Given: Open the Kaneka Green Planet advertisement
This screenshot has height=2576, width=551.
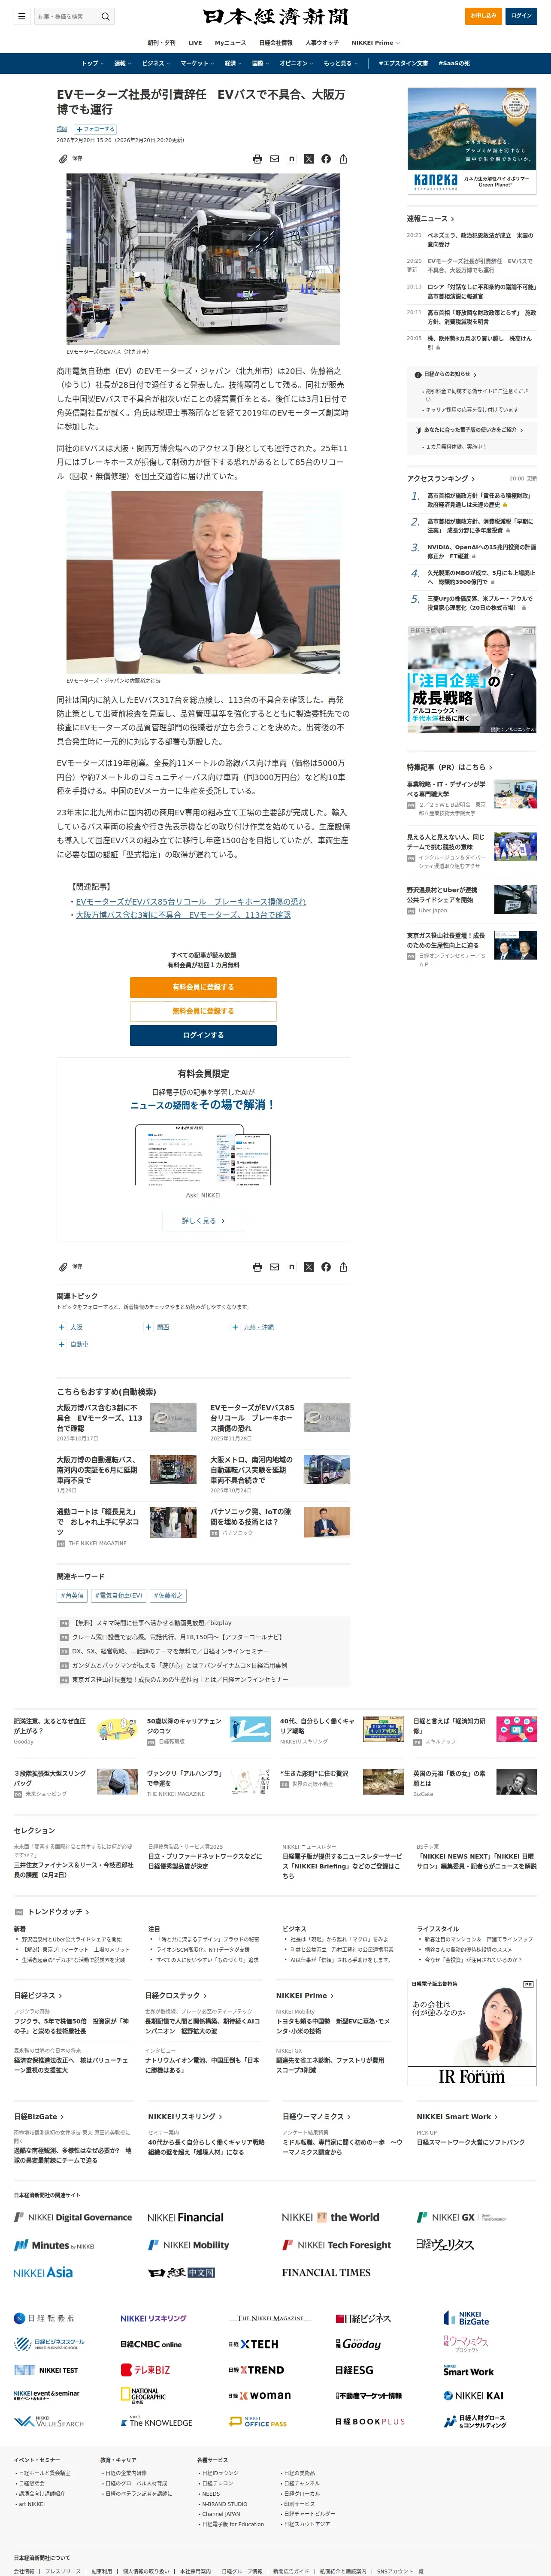Looking at the screenshot, I should pos(472,141).
